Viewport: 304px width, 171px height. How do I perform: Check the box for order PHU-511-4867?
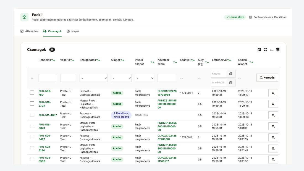pyautogui.click(x=32, y=115)
